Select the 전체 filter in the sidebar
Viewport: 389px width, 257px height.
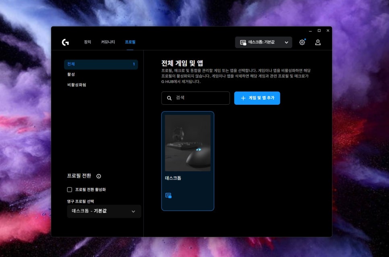(101, 64)
